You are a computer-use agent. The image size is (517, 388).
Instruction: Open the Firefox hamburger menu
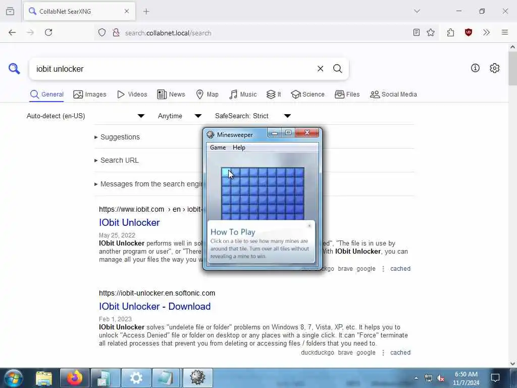pos(504,32)
